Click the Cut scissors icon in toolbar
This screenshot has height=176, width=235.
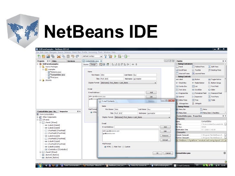coord(59,56)
